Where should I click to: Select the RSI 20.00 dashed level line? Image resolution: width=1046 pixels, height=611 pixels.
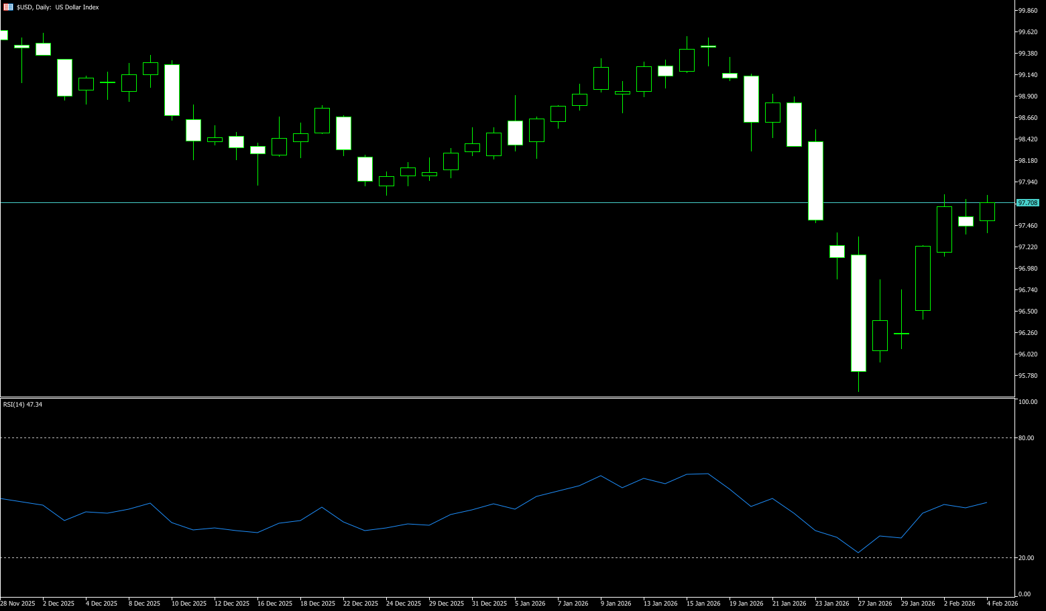click(469, 557)
